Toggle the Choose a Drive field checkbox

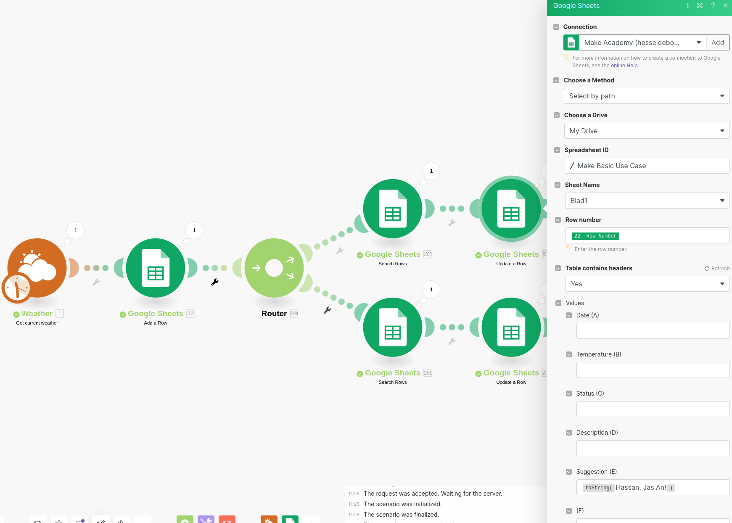pos(557,115)
